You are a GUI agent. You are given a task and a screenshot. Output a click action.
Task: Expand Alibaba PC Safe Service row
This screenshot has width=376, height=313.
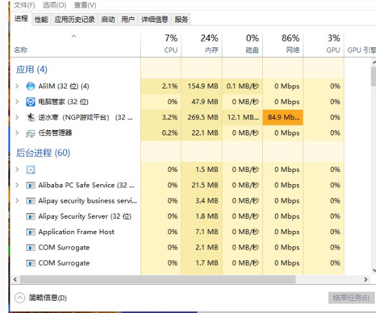[x=17, y=185]
